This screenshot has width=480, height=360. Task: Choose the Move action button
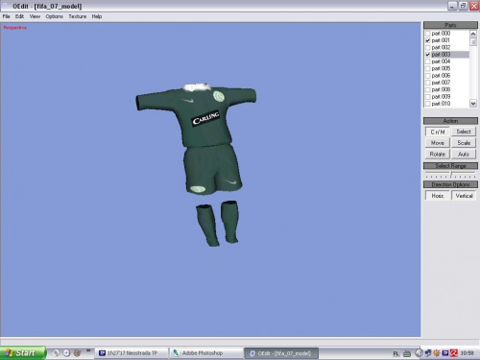click(x=438, y=143)
